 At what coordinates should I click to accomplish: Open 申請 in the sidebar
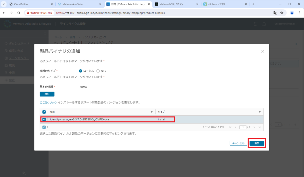11,73
